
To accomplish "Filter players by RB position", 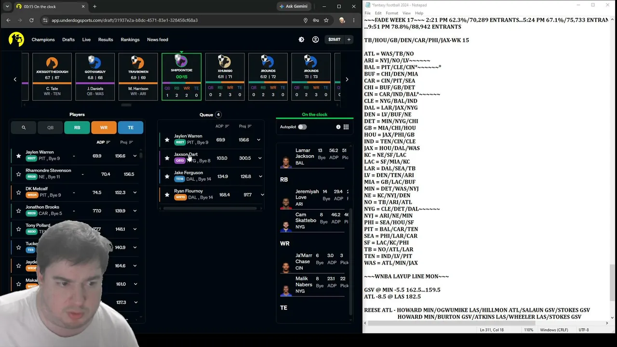I will [77, 128].
